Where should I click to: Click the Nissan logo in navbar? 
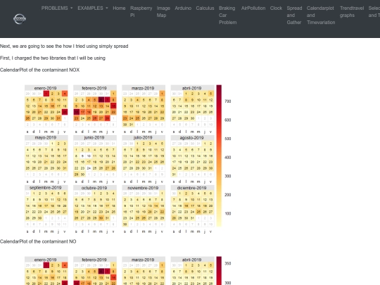coord(20,19)
